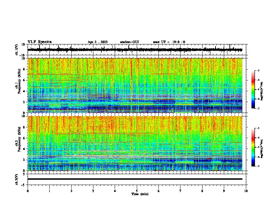Click time axis tick label 10
The width and height of the screenshot is (277, 214).
coord(246,191)
